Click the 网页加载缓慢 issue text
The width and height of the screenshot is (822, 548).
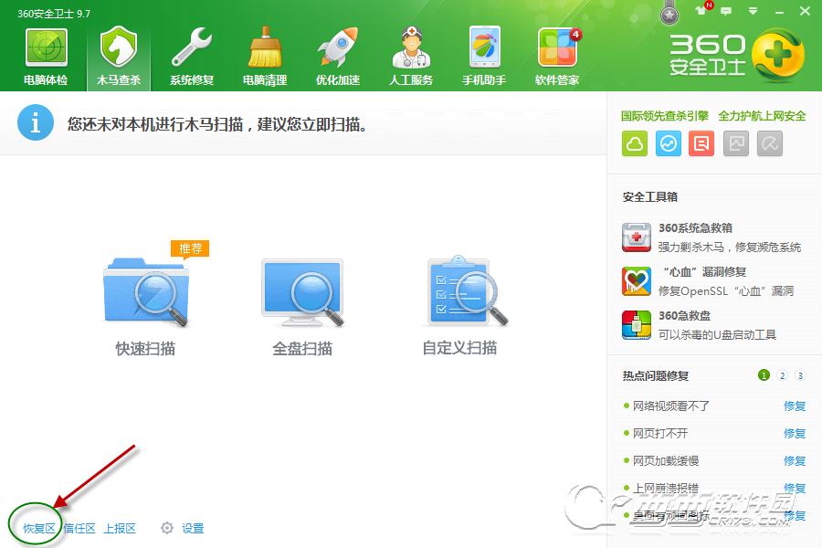[x=666, y=460]
